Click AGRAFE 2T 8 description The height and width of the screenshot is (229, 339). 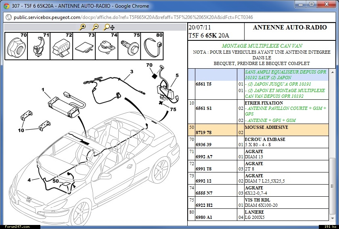(254, 166)
